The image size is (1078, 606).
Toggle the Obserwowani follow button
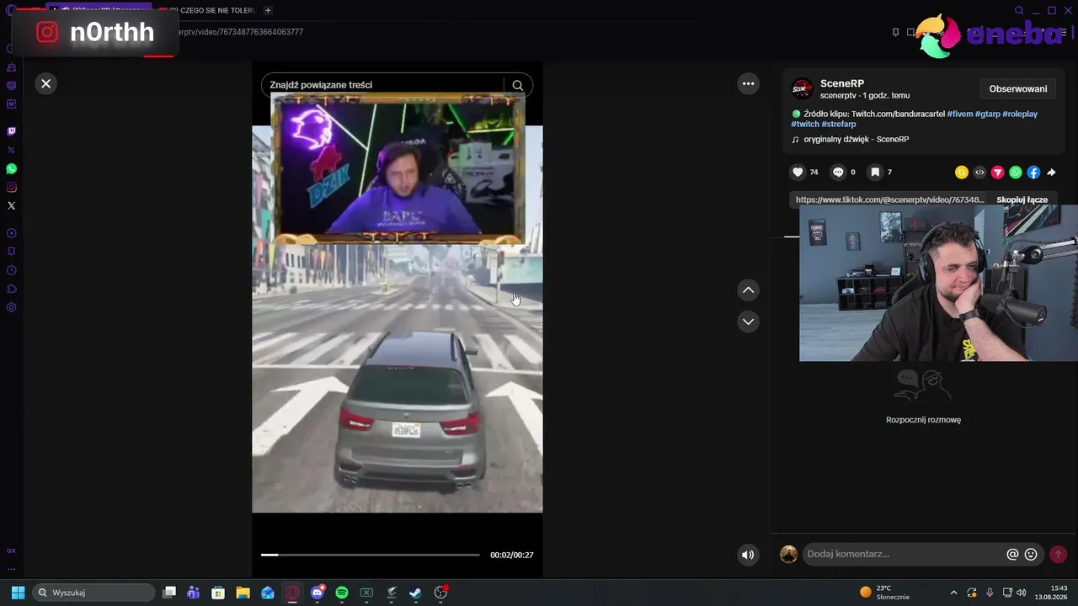pos(1018,88)
